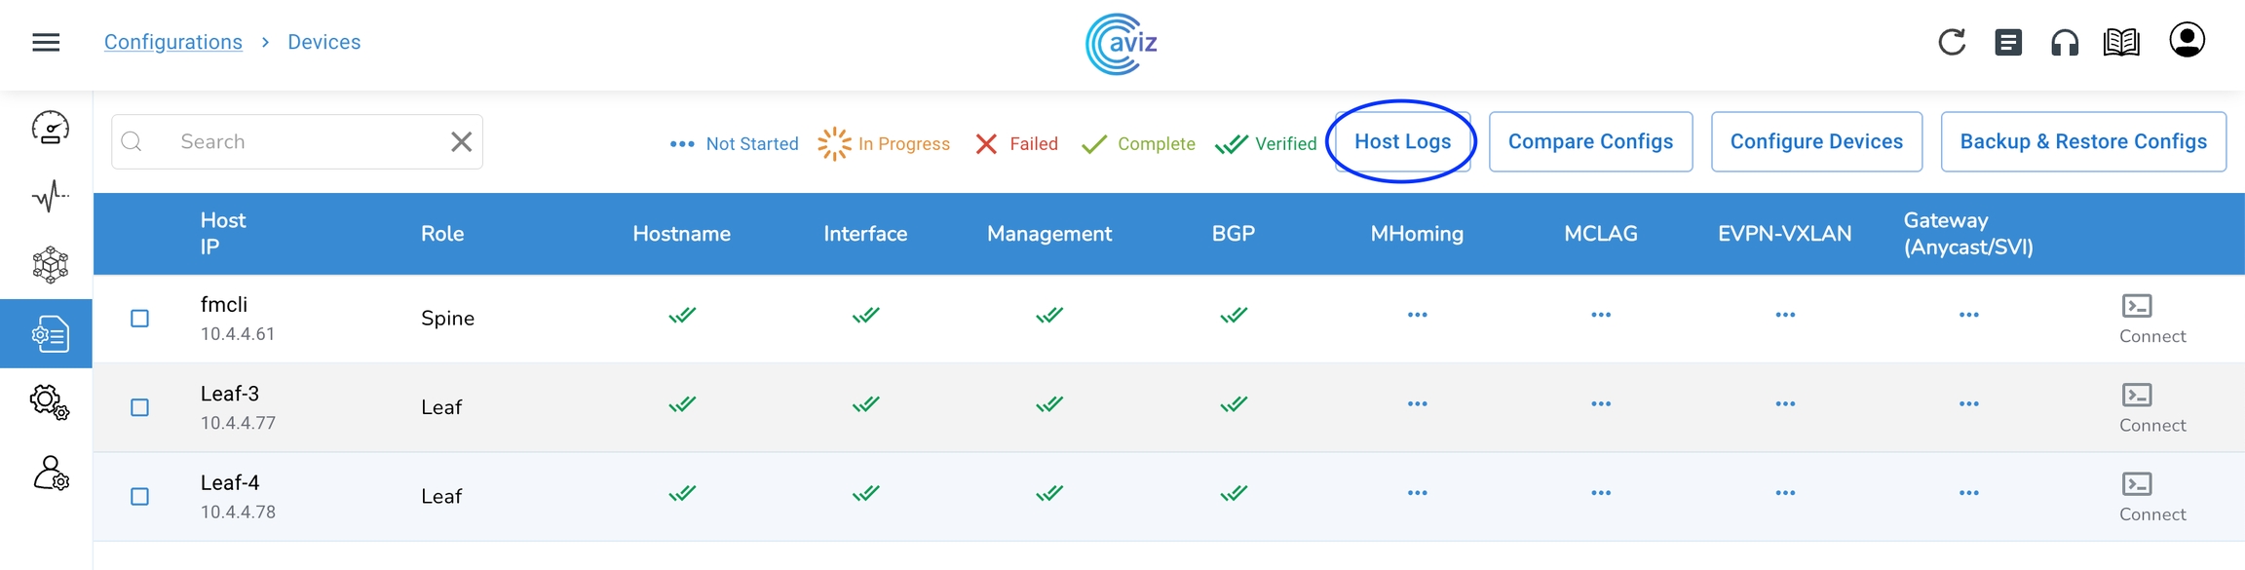Open Host Logs
The height and width of the screenshot is (570, 2245).
click(1402, 141)
